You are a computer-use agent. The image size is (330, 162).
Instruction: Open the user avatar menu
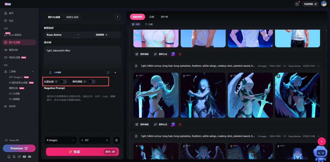coord(324,4)
